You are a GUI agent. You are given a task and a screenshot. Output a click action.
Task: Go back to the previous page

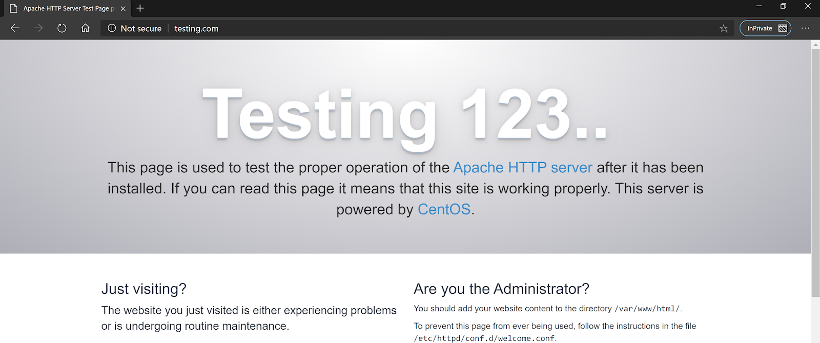15,28
